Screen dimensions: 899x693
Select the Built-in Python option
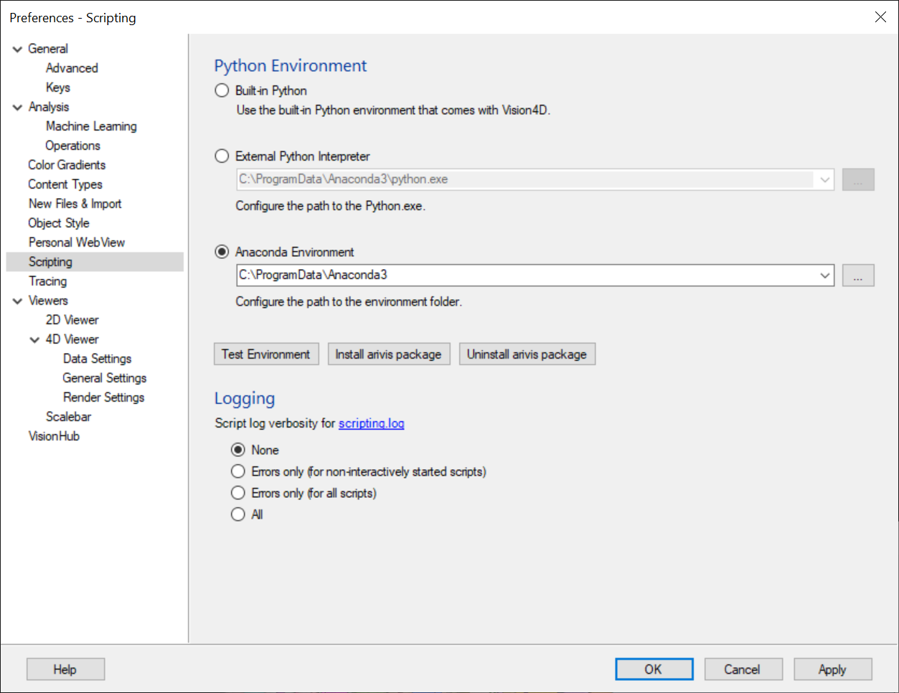tap(222, 90)
